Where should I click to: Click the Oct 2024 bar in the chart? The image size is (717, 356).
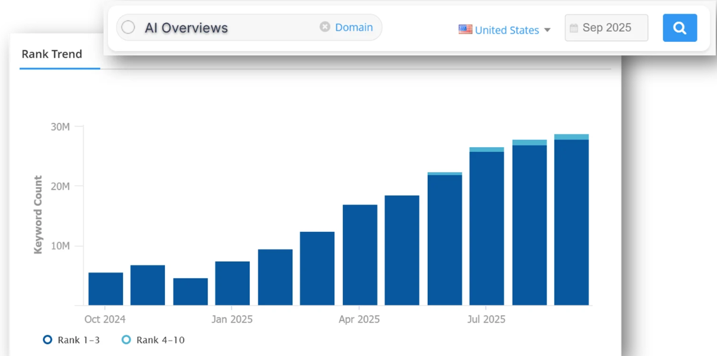pos(105,288)
